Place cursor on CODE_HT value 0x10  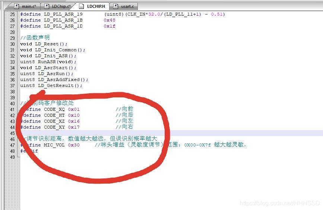[x=73, y=115]
